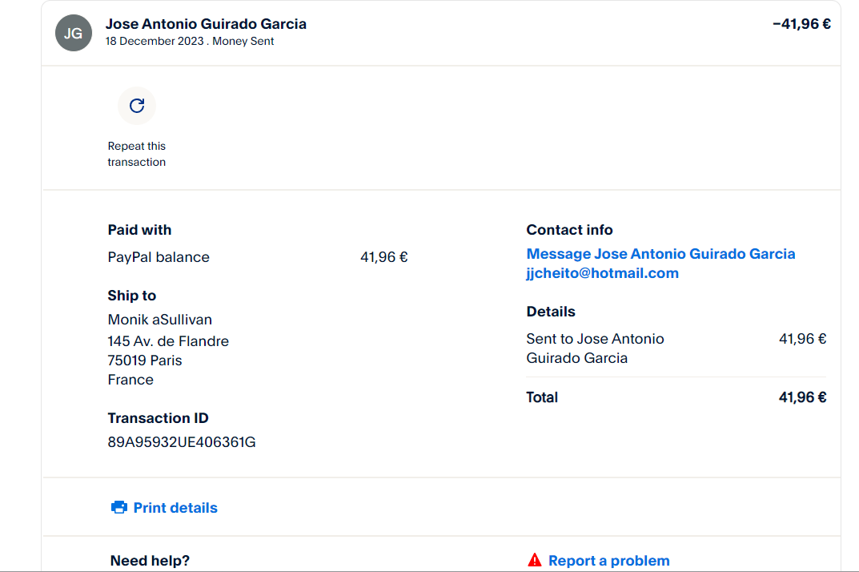Click the printer icon
Viewport: 859px width, 572px height.
tap(119, 507)
